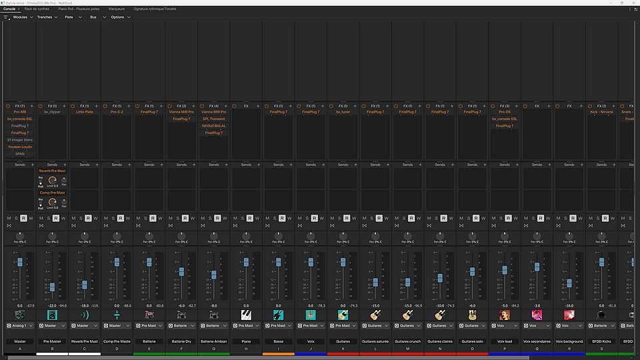Click the Batterie Ambian volume fader
This screenshot has height=360, width=640.
213,274
